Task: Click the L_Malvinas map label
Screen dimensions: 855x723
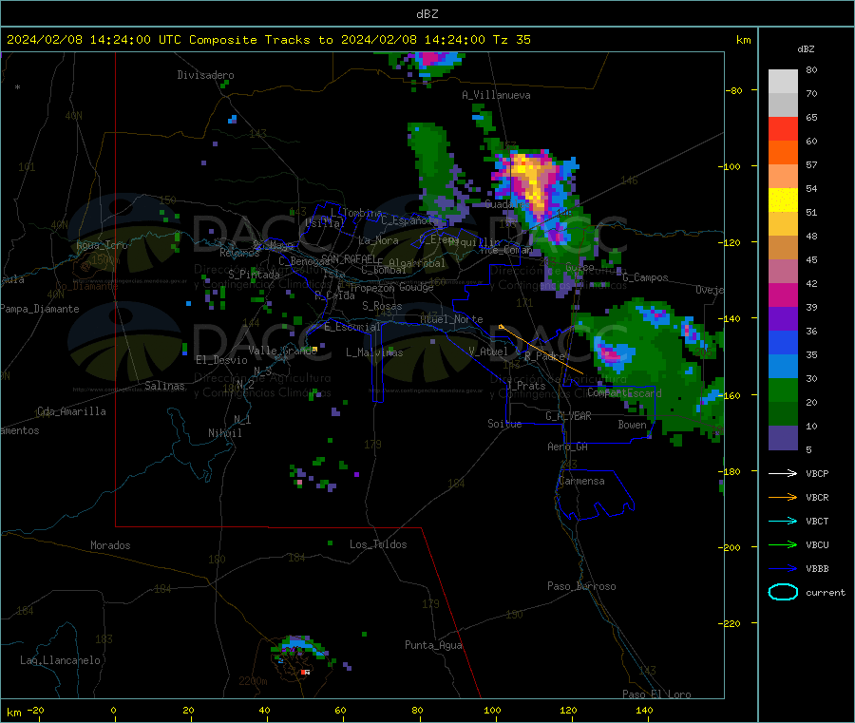Action: click(374, 352)
